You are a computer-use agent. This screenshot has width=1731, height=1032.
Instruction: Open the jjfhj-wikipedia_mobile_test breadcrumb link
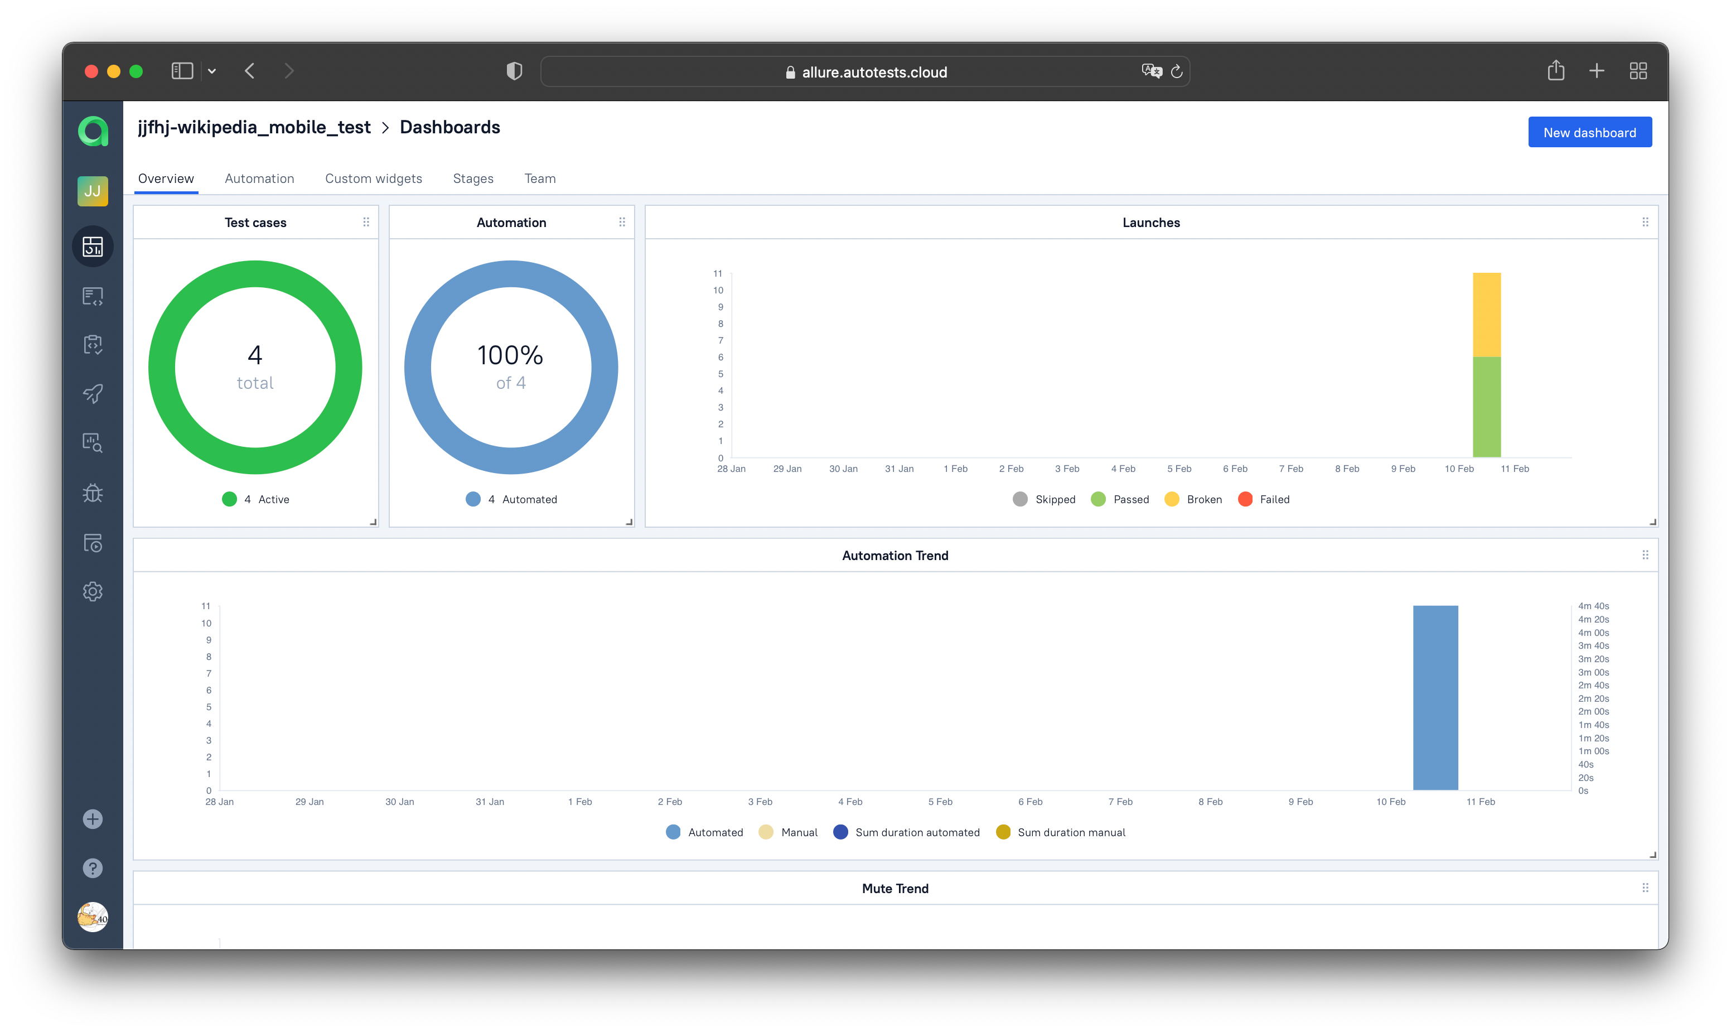254,127
